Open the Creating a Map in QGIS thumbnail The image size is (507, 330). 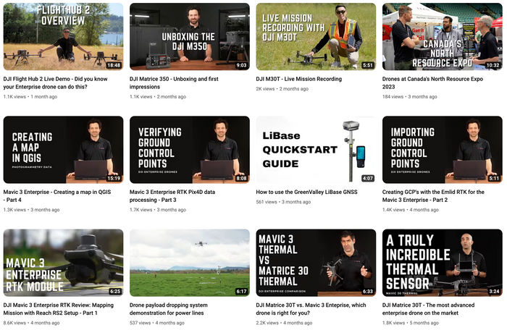(x=64, y=150)
